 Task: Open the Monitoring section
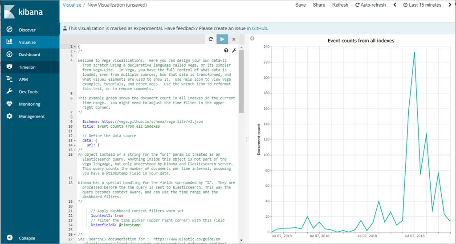30,104
